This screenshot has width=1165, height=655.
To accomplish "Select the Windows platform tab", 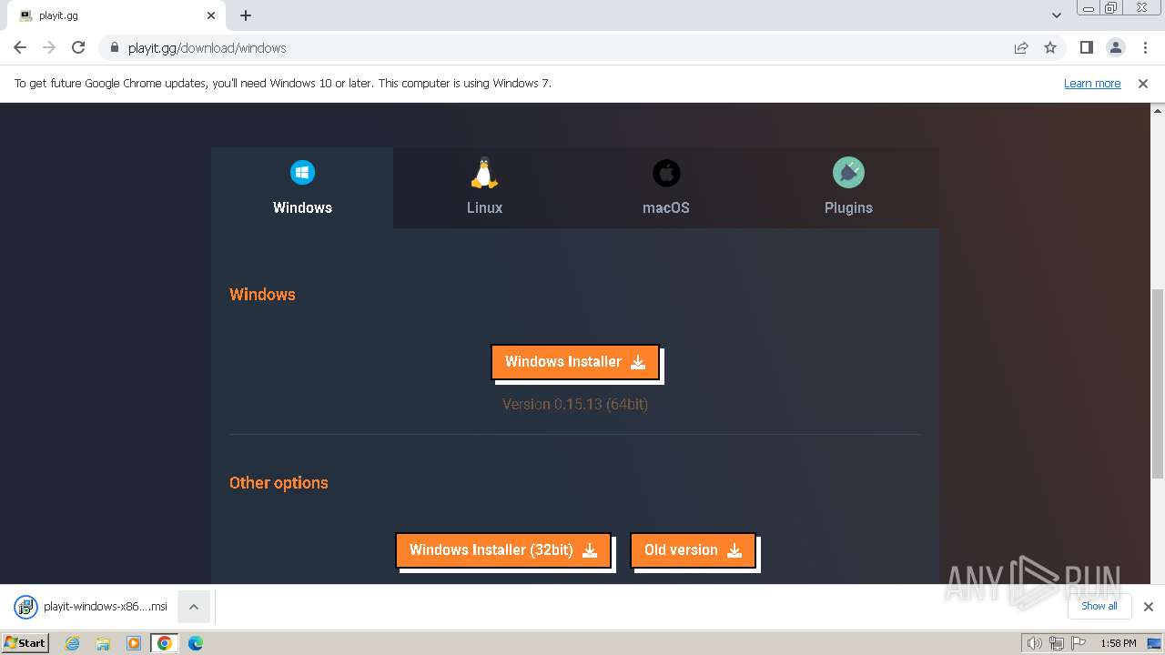I will 302,187.
